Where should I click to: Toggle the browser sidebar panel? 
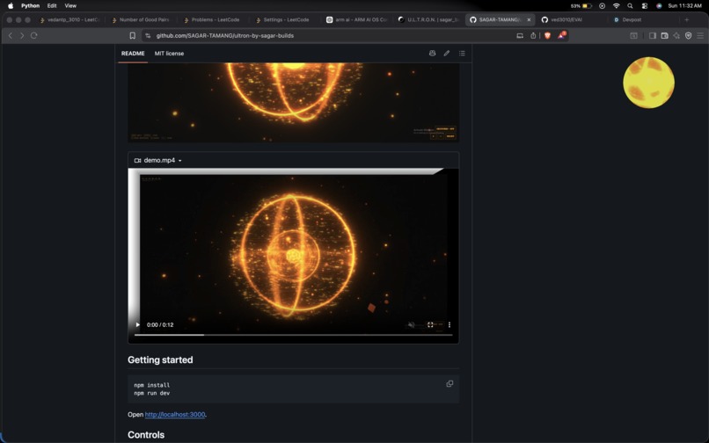click(652, 35)
